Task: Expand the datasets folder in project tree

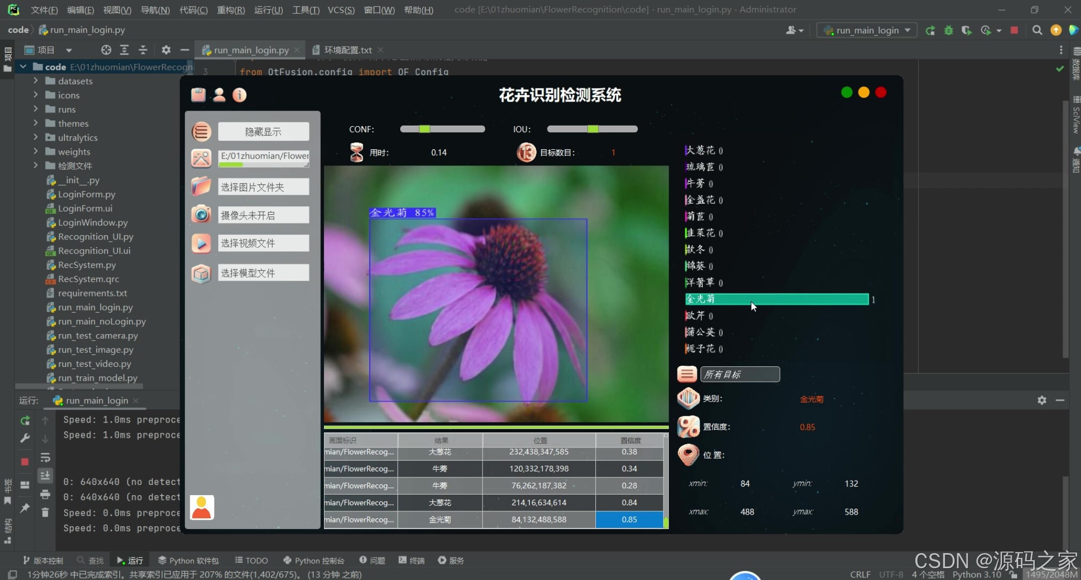Action: 35,81
